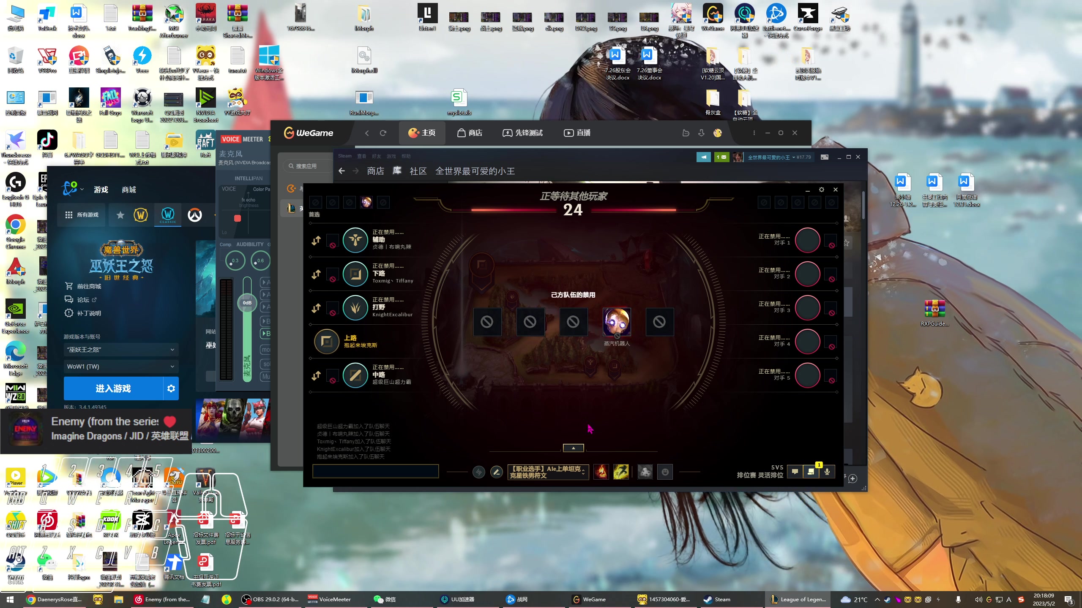Click 所有游戏 button in Battle.net
This screenshot has width=1082, height=608.
point(82,215)
